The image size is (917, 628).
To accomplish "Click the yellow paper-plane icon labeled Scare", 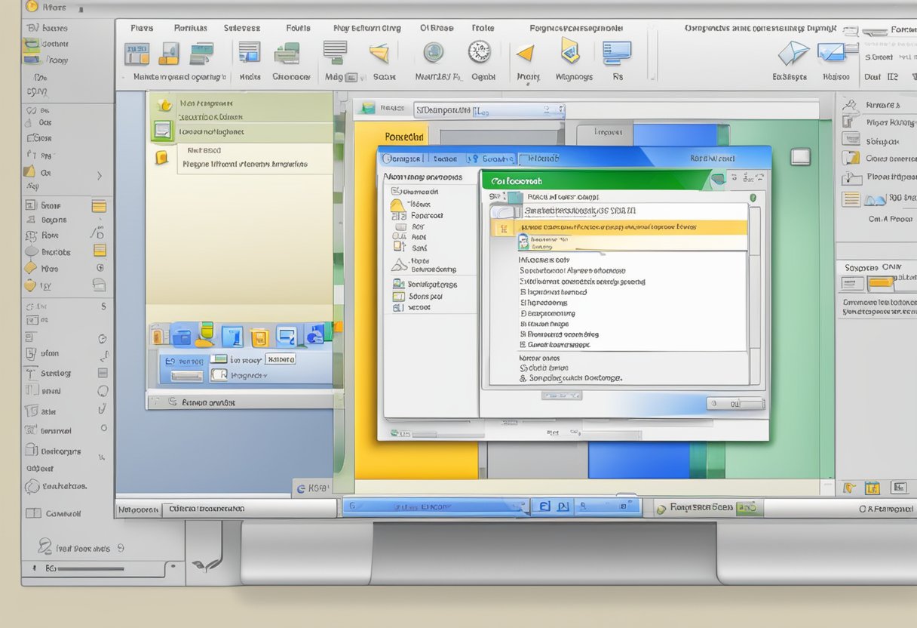I will (x=379, y=53).
